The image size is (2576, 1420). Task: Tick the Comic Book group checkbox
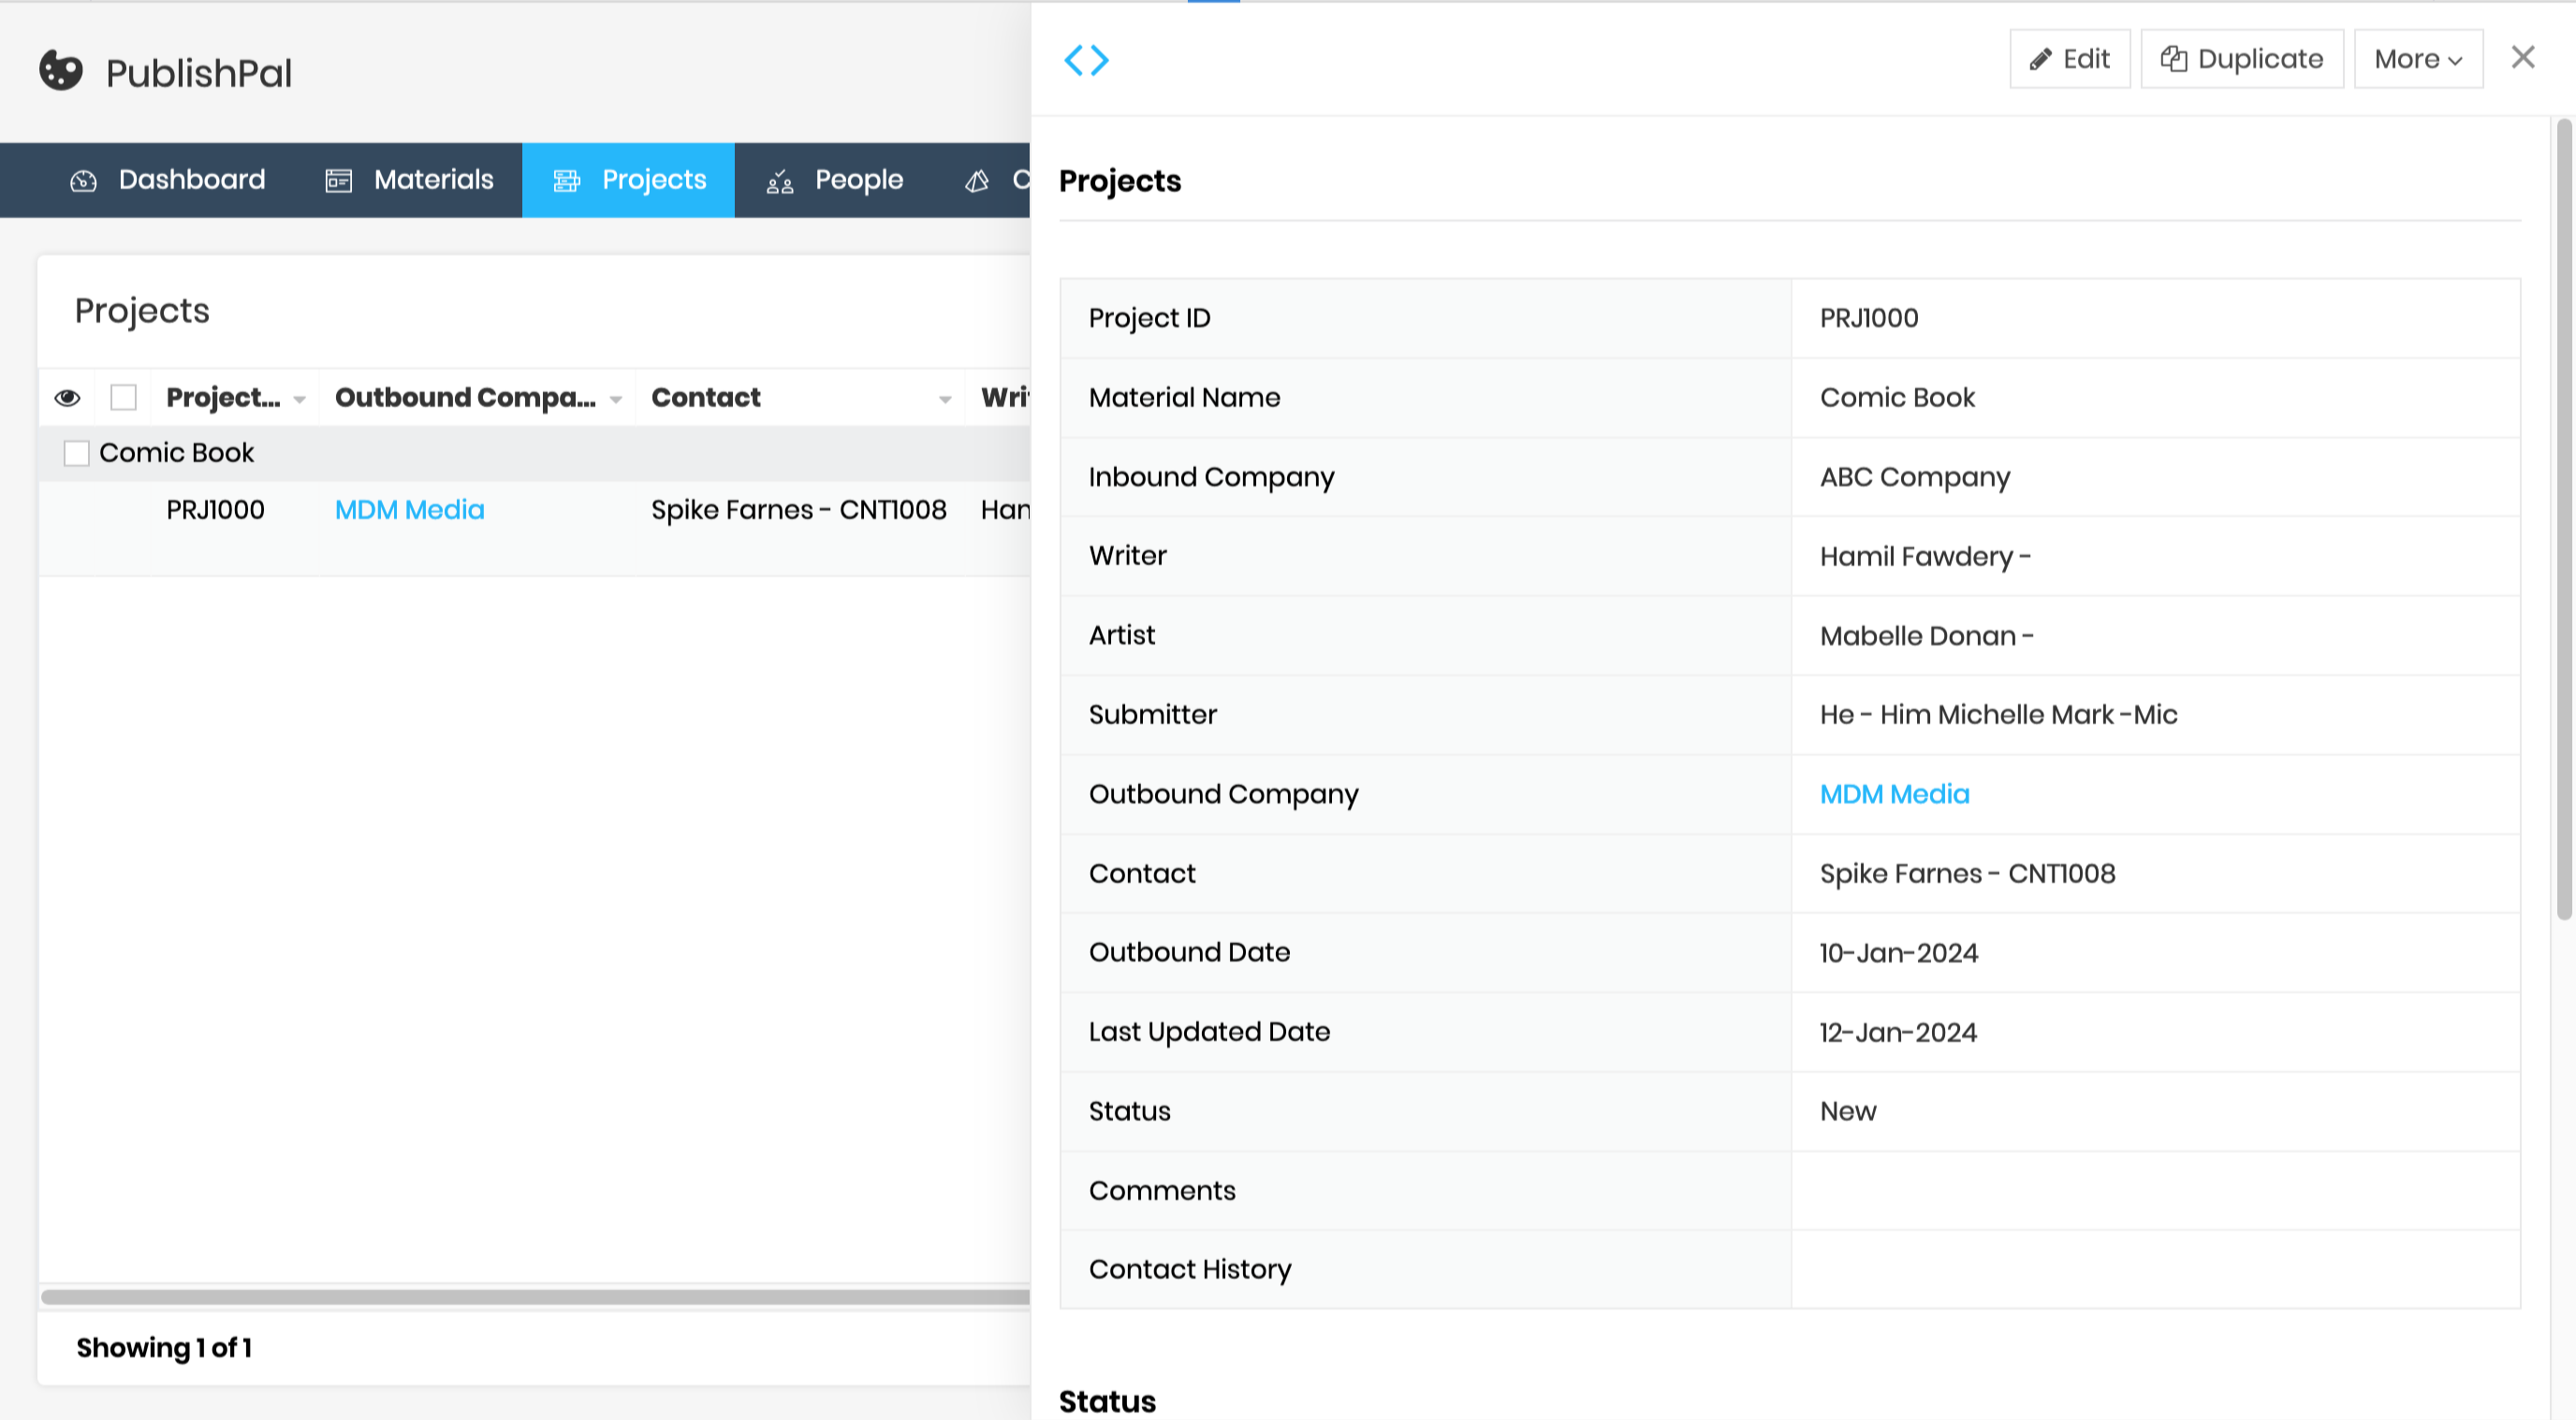[x=77, y=454]
